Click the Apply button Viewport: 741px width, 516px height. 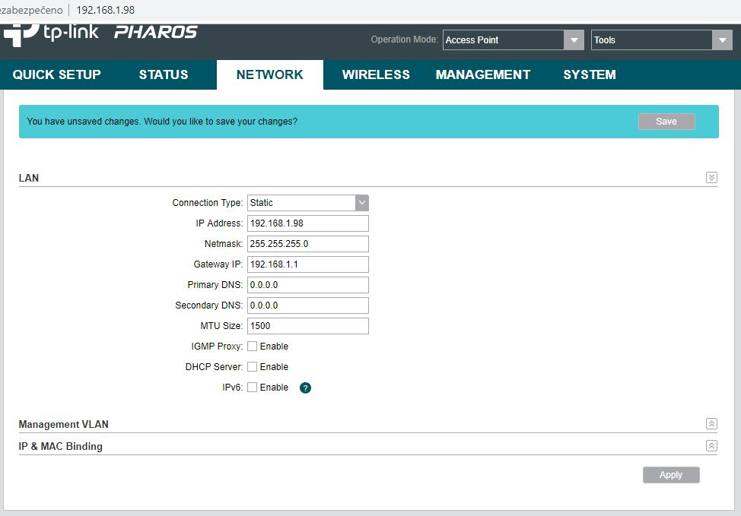click(x=670, y=475)
